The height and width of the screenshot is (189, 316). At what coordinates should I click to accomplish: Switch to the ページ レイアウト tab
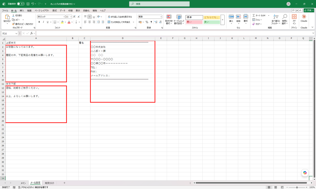coord(42,10)
